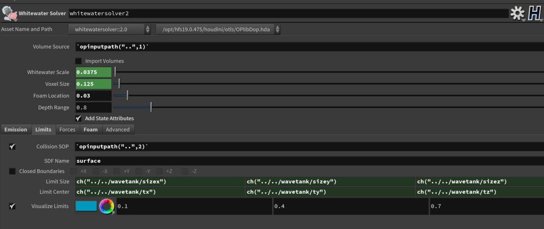Toggle the Import Volumes checkbox
This screenshot has height=229, width=544.
(x=78, y=61)
